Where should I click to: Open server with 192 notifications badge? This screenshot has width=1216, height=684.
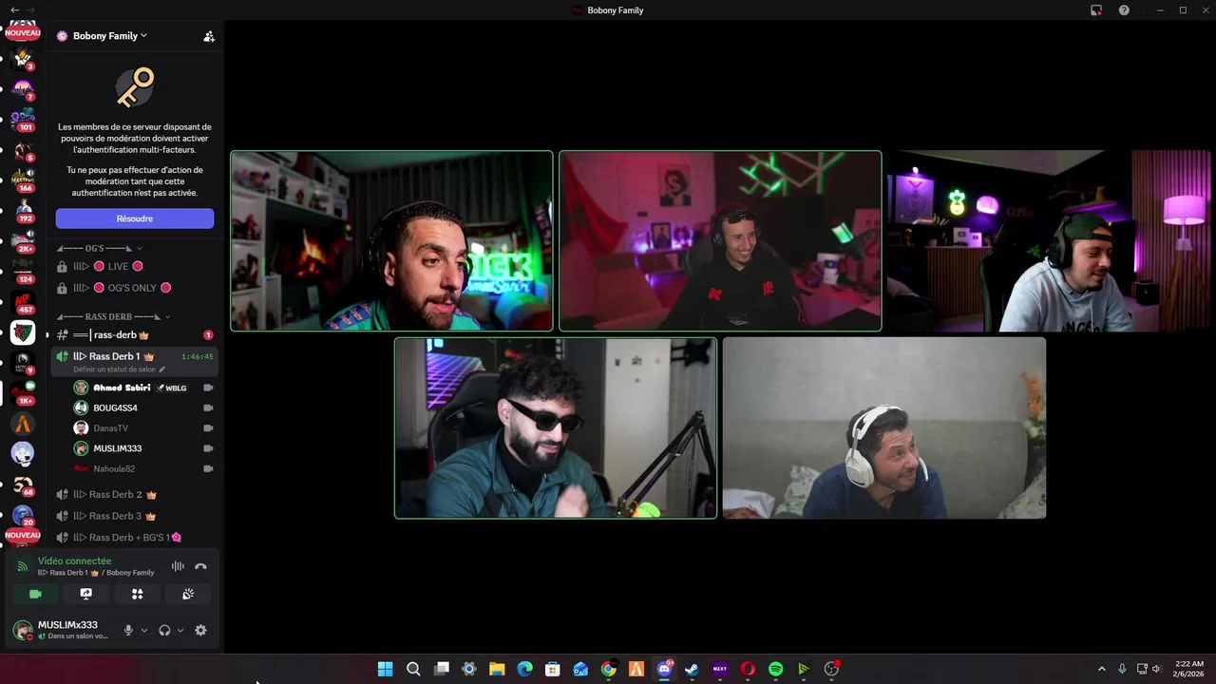click(22, 211)
